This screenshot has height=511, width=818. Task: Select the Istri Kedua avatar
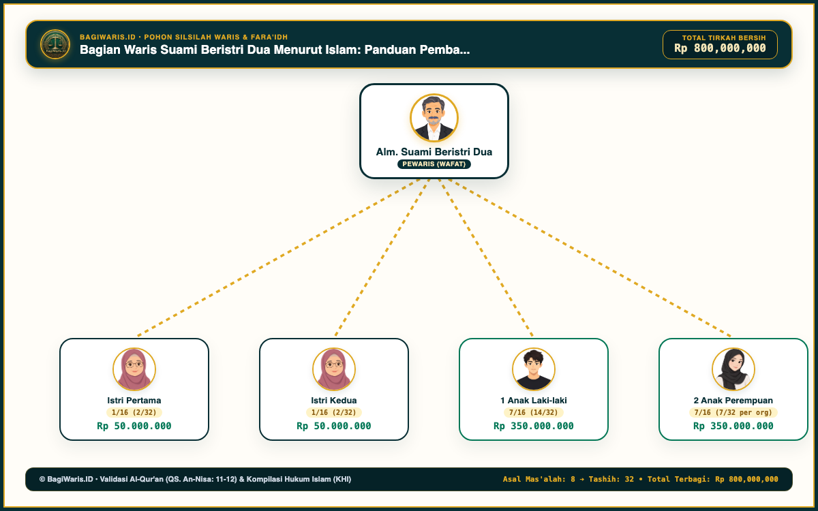334,369
